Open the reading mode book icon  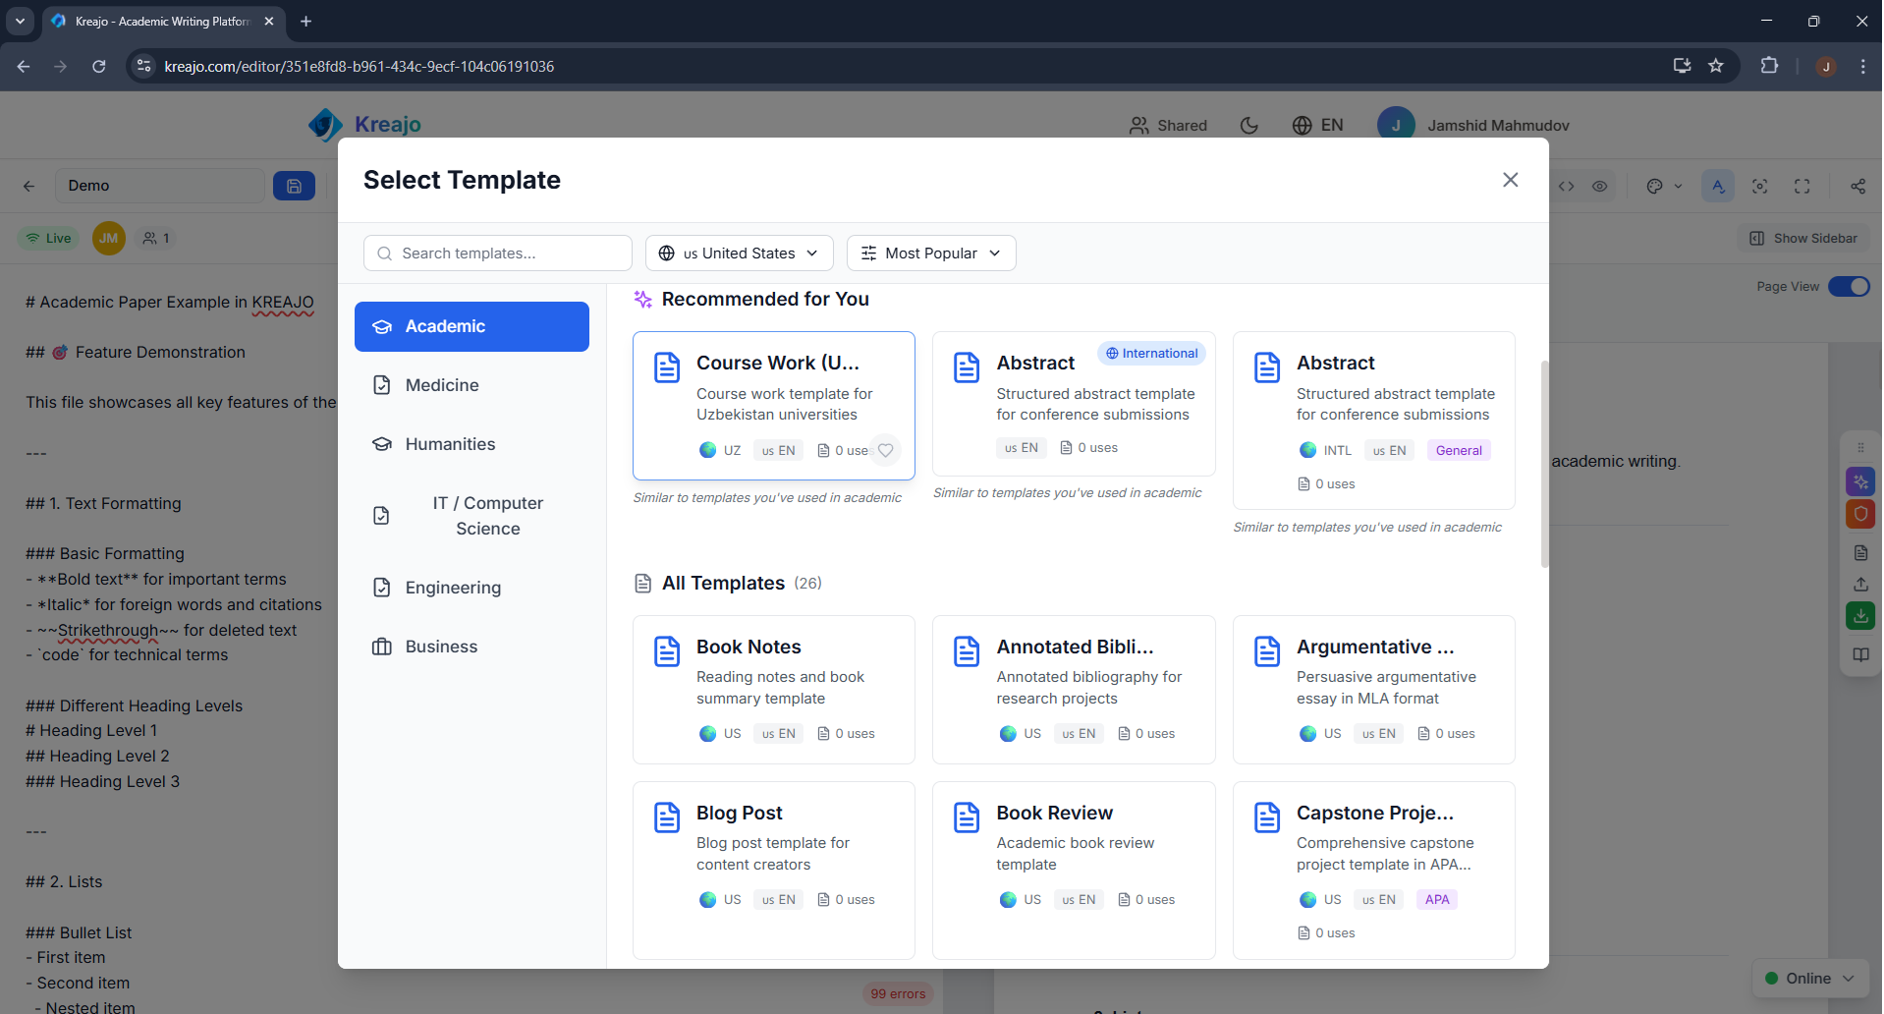pos(1861,655)
